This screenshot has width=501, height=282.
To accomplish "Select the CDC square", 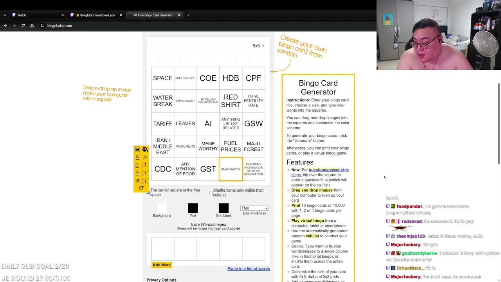I will tap(163, 169).
